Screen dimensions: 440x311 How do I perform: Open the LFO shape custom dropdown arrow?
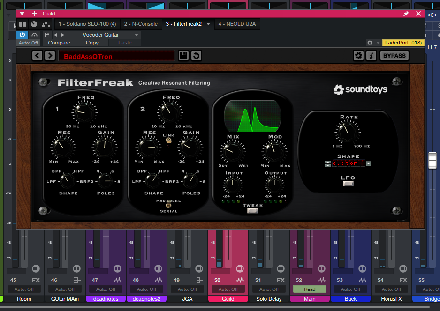[368, 163]
